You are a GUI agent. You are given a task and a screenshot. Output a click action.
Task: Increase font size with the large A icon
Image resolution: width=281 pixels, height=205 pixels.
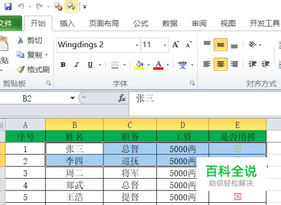tap(176, 44)
